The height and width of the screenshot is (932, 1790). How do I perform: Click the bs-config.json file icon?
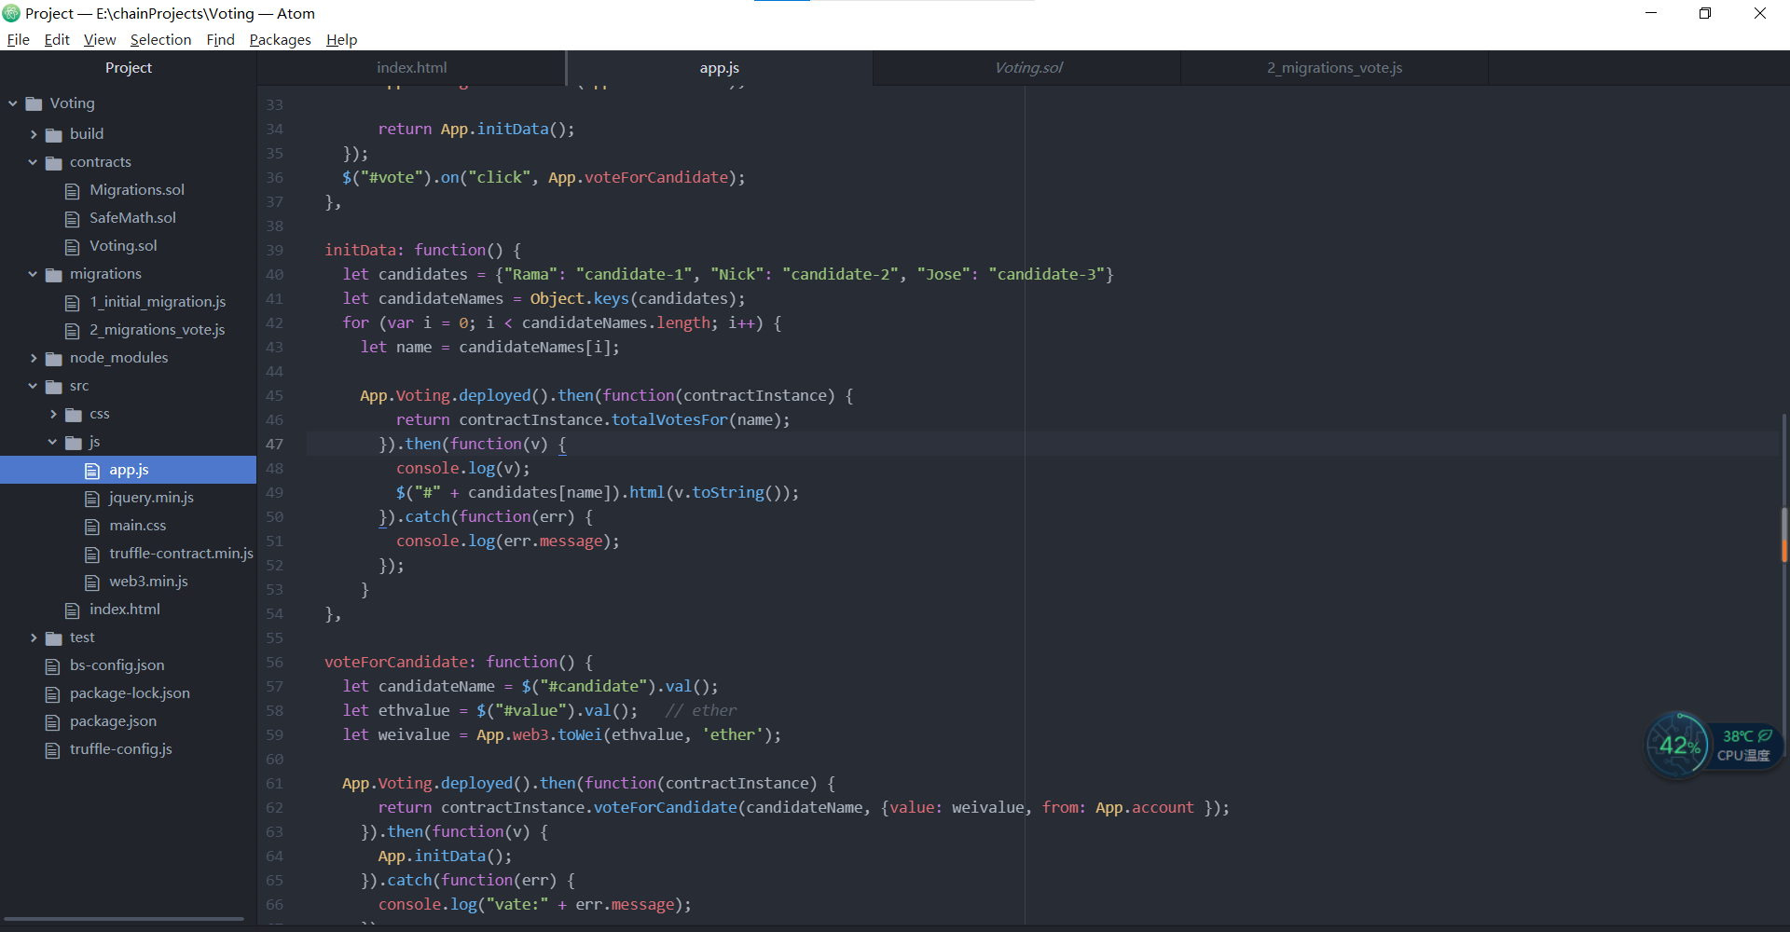[53, 665]
